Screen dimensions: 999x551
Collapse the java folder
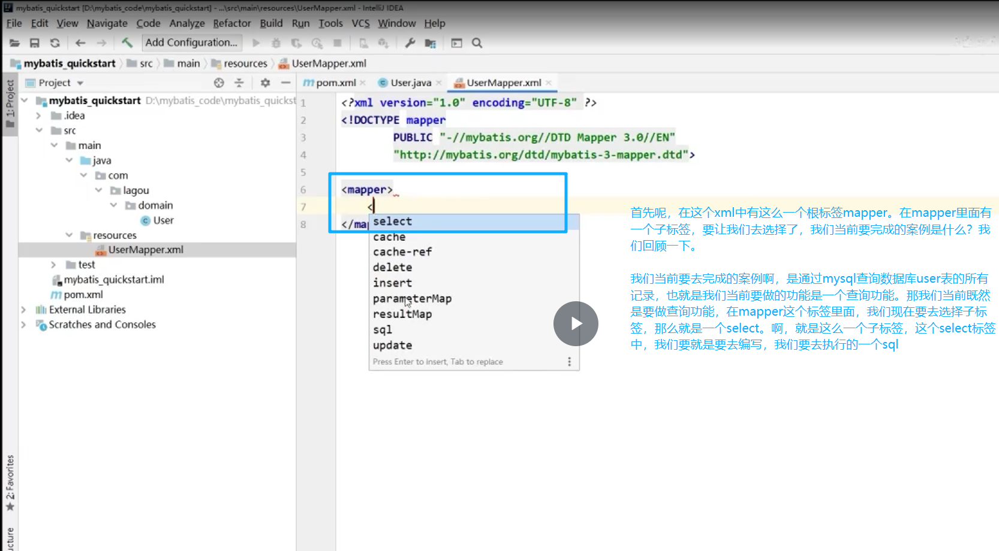pos(69,161)
